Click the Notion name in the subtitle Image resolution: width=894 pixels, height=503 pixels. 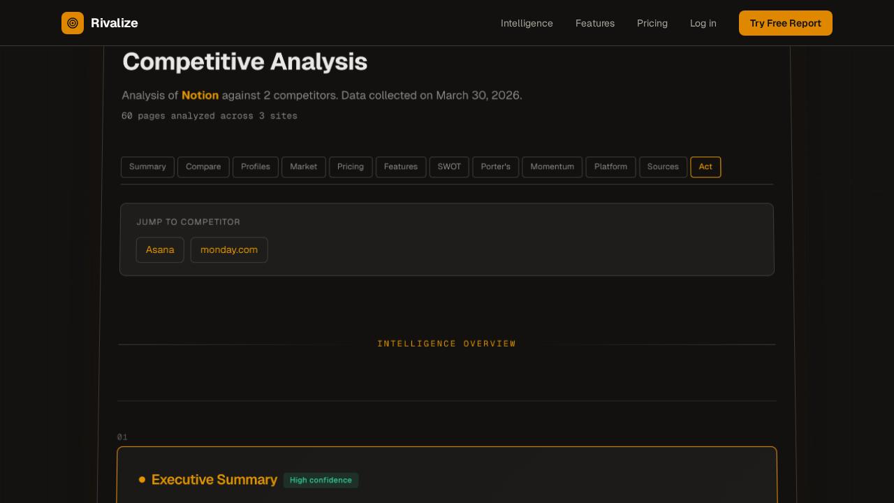pos(200,95)
